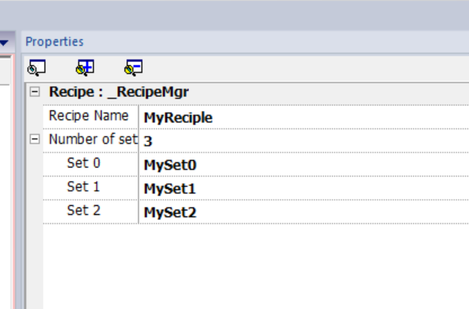
Task: Click the Properties panel title
Action: point(54,41)
